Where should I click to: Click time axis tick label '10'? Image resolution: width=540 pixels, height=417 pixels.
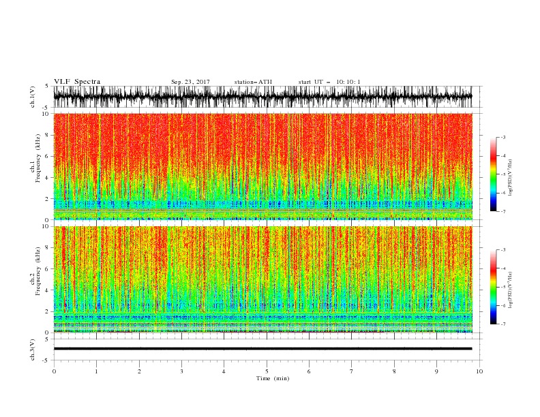479,371
